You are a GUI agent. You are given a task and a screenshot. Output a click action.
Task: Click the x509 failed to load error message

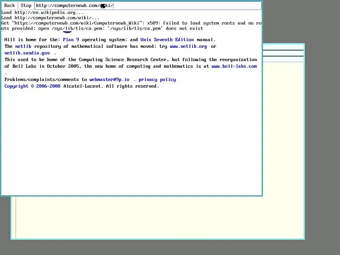click(x=131, y=26)
